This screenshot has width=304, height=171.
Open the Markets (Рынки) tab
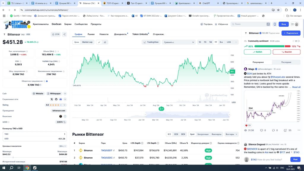tap(91, 34)
